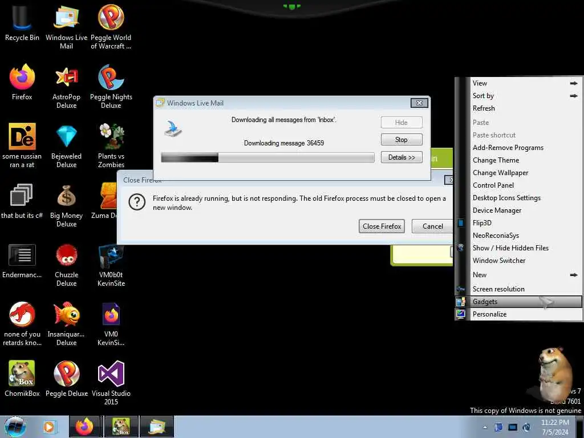Toggle Show / Hide Hidden Files

(x=519, y=248)
